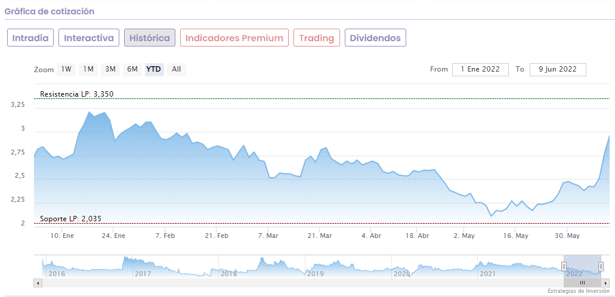This screenshot has height=297, width=615.
Task: Show All historical data zoom
Action: coord(177,69)
